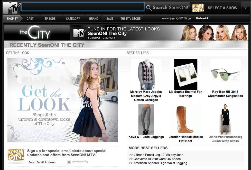Screen dimensions: 251x170
Task: Open the Loeffler Randall flat boot image
Action: pyautogui.click(x=186, y=119)
